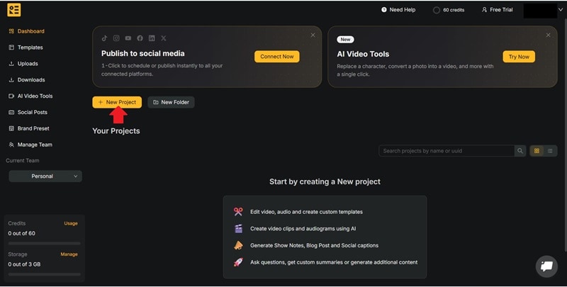
Task: Click the scissors icon for edit video
Action: click(238, 211)
